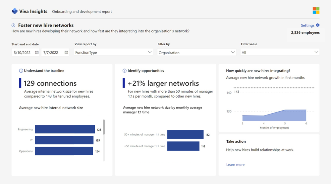Open the Settings link
This screenshot has width=331, height=184.
(307, 25)
